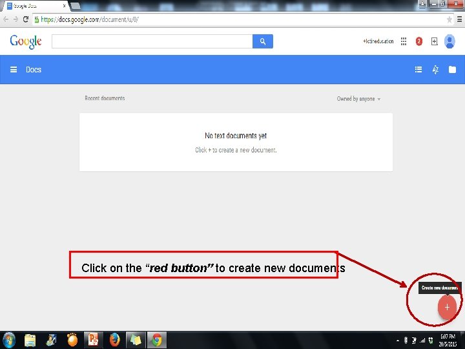465x349 pixels.
Task: Select the Google Docs browser tab
Action: tap(34, 6)
